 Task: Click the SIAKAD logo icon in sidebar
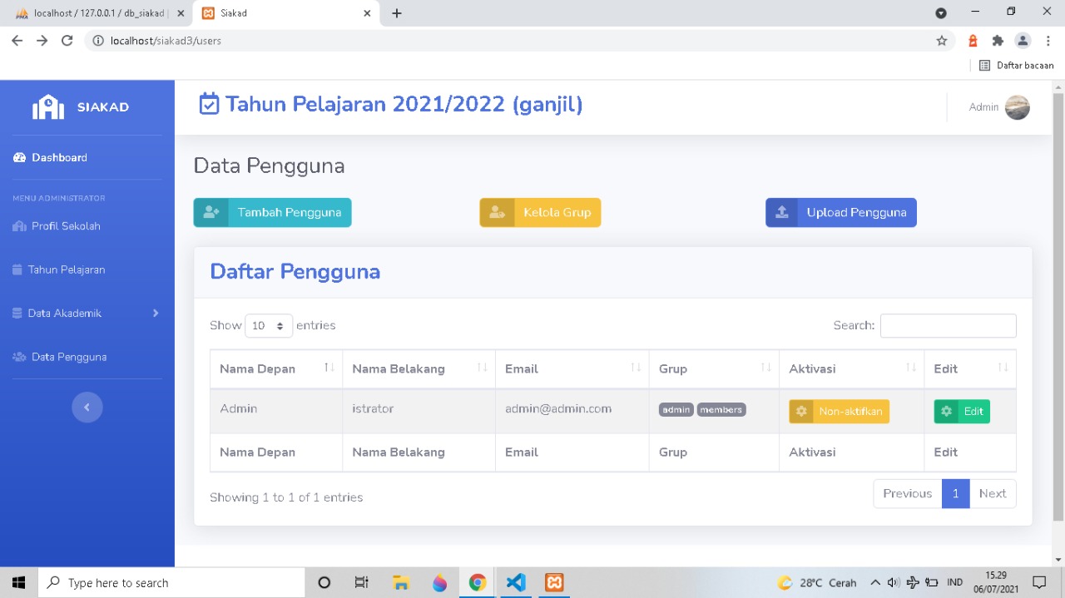tap(47, 106)
